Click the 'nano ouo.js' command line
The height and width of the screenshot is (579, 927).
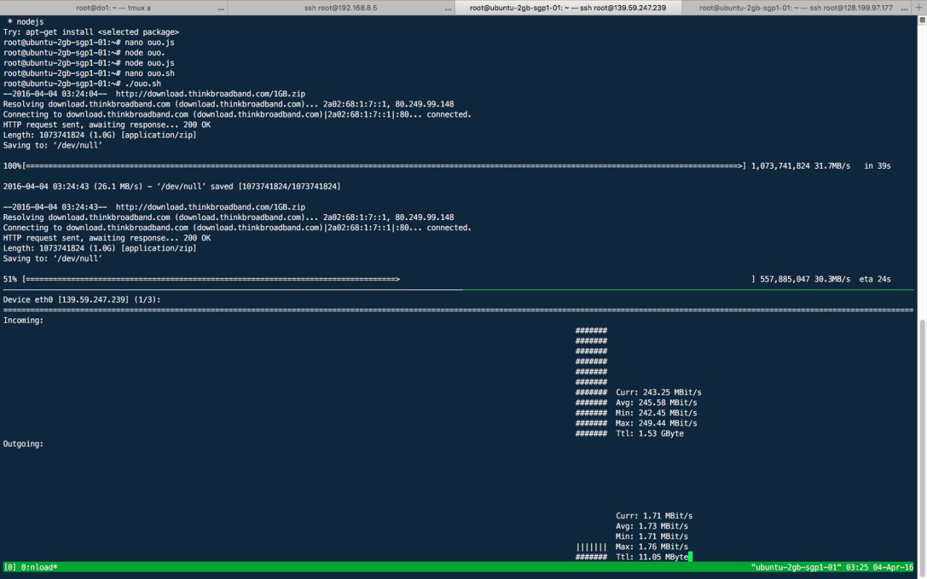click(89, 43)
